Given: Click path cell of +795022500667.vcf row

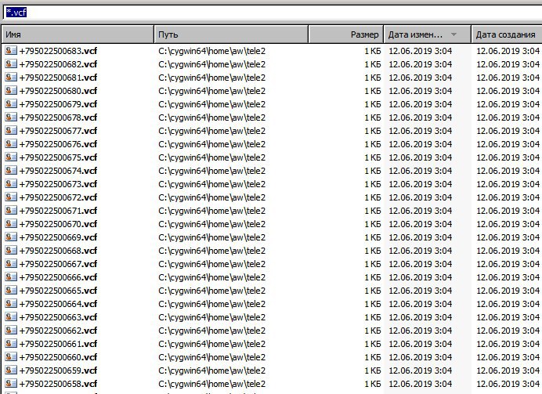Looking at the screenshot, I should [x=212, y=264].
